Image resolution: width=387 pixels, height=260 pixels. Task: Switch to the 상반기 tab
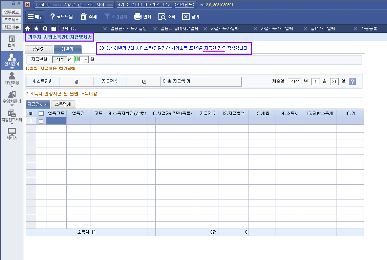(38, 49)
